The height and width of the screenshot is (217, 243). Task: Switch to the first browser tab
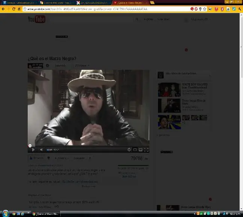click(x=19, y=3)
